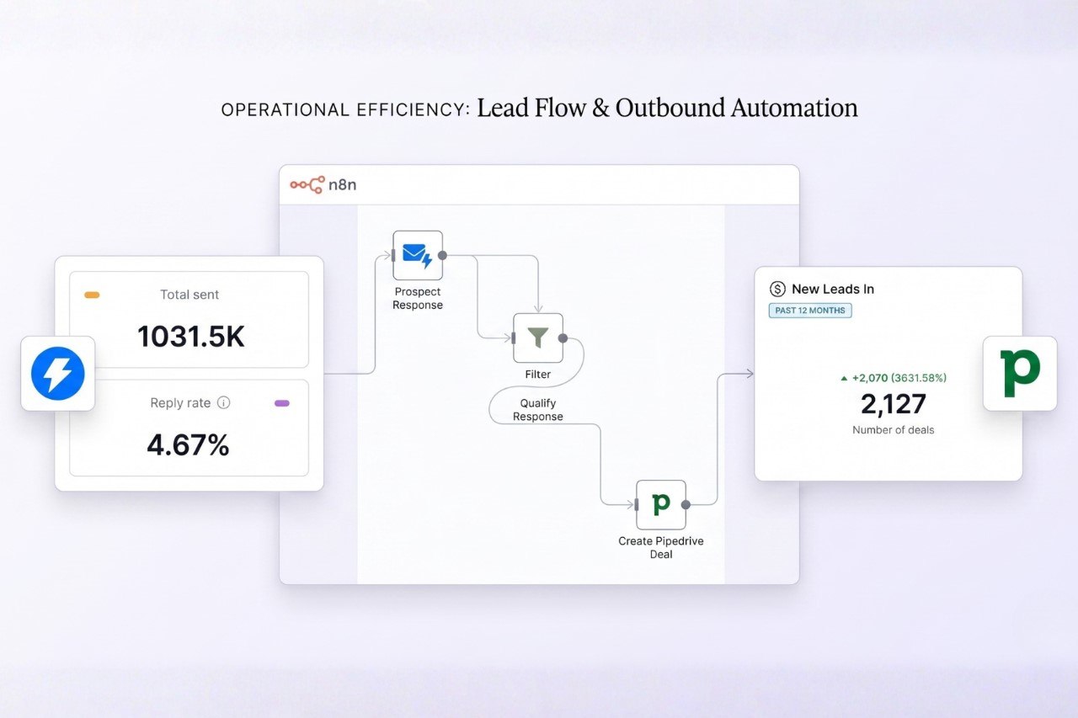Image resolution: width=1078 pixels, height=718 pixels.
Task: Click the dollar icon beside New Leads In
Action: (x=777, y=289)
